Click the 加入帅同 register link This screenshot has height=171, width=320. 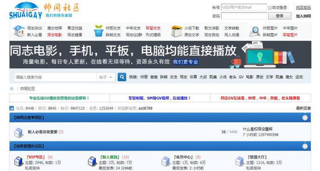tap(303, 16)
